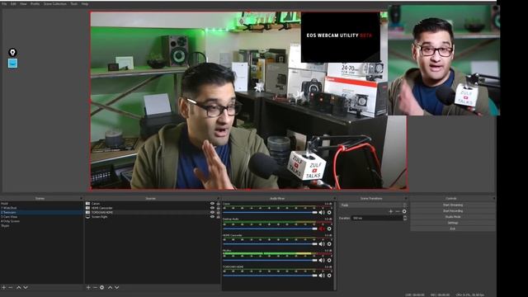Add a scene transition with plus icon
Screen dimensions: 528x297
[x=391, y=211]
